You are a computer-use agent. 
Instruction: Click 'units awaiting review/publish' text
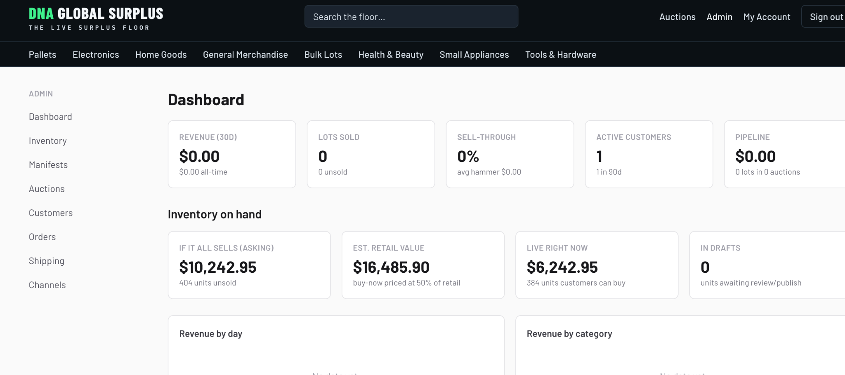coord(751,283)
